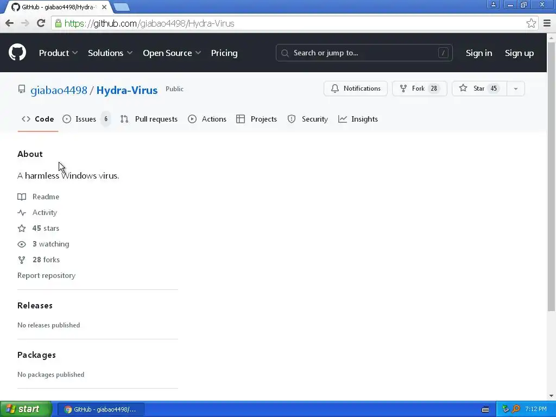
Task: Open the Windows start menu
Action: point(26,409)
